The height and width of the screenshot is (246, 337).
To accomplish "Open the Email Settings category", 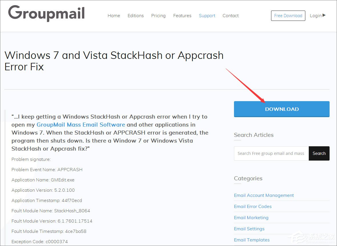I will point(249,229).
